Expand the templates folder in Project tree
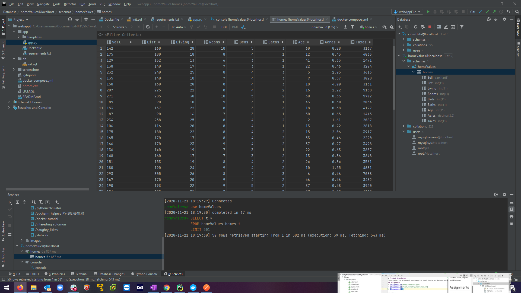Image resolution: width=521 pixels, height=293 pixels. click(19, 37)
